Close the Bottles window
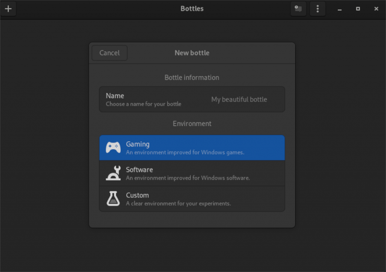 pyautogui.click(x=376, y=9)
